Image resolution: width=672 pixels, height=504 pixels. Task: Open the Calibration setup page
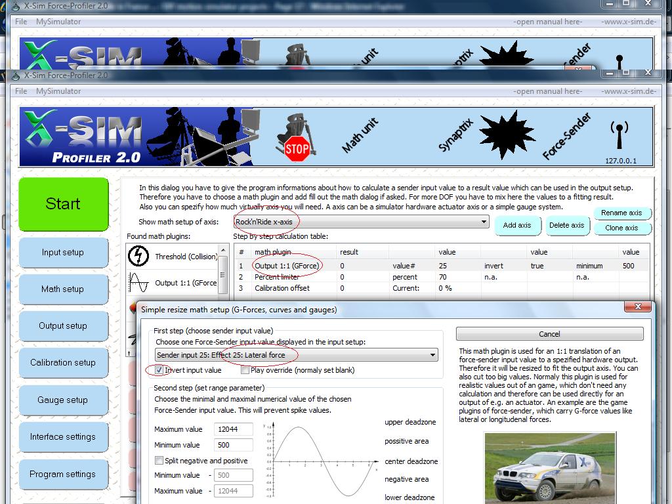click(x=64, y=362)
